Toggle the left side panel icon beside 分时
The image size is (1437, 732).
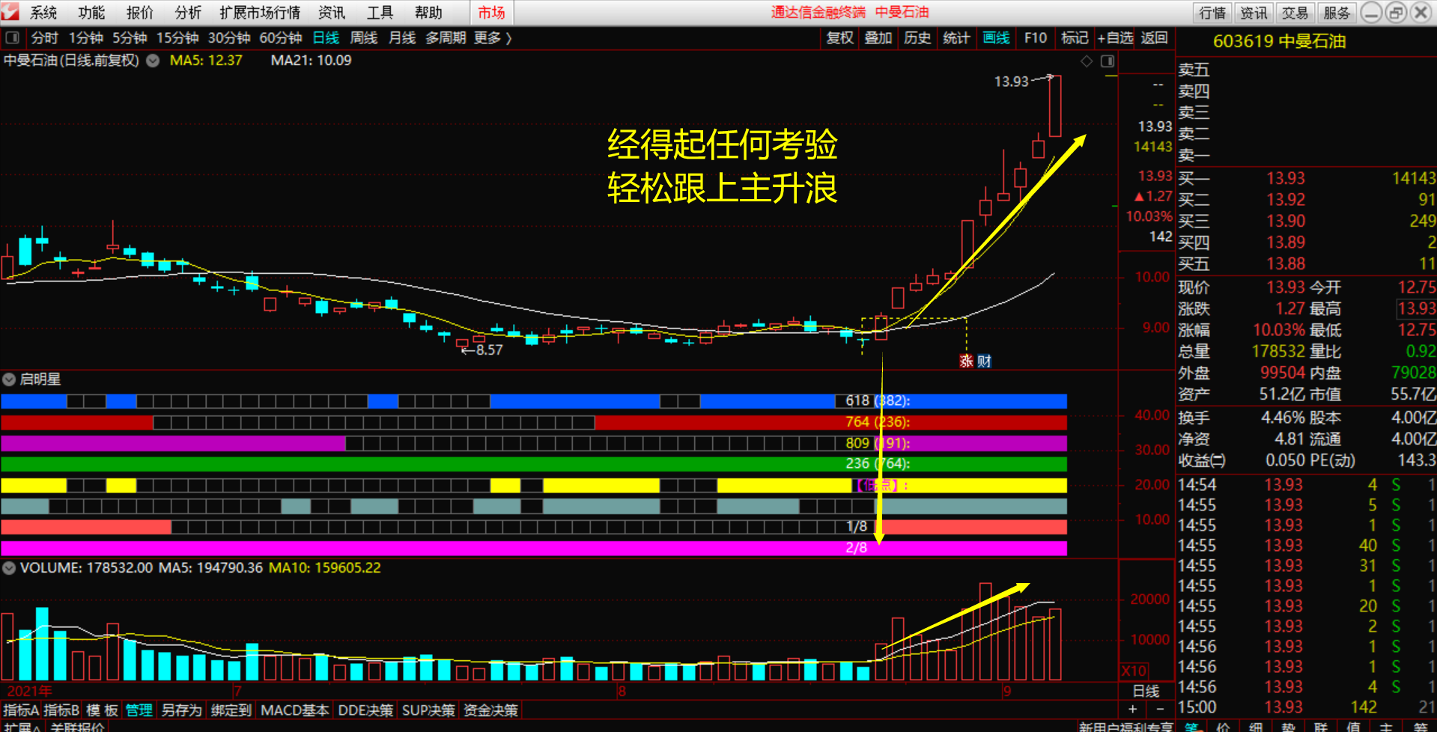[x=13, y=37]
